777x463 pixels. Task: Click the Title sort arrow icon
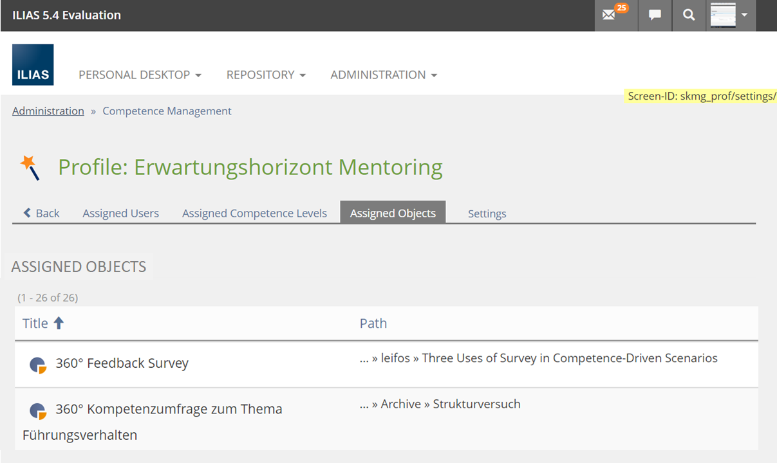tap(59, 323)
